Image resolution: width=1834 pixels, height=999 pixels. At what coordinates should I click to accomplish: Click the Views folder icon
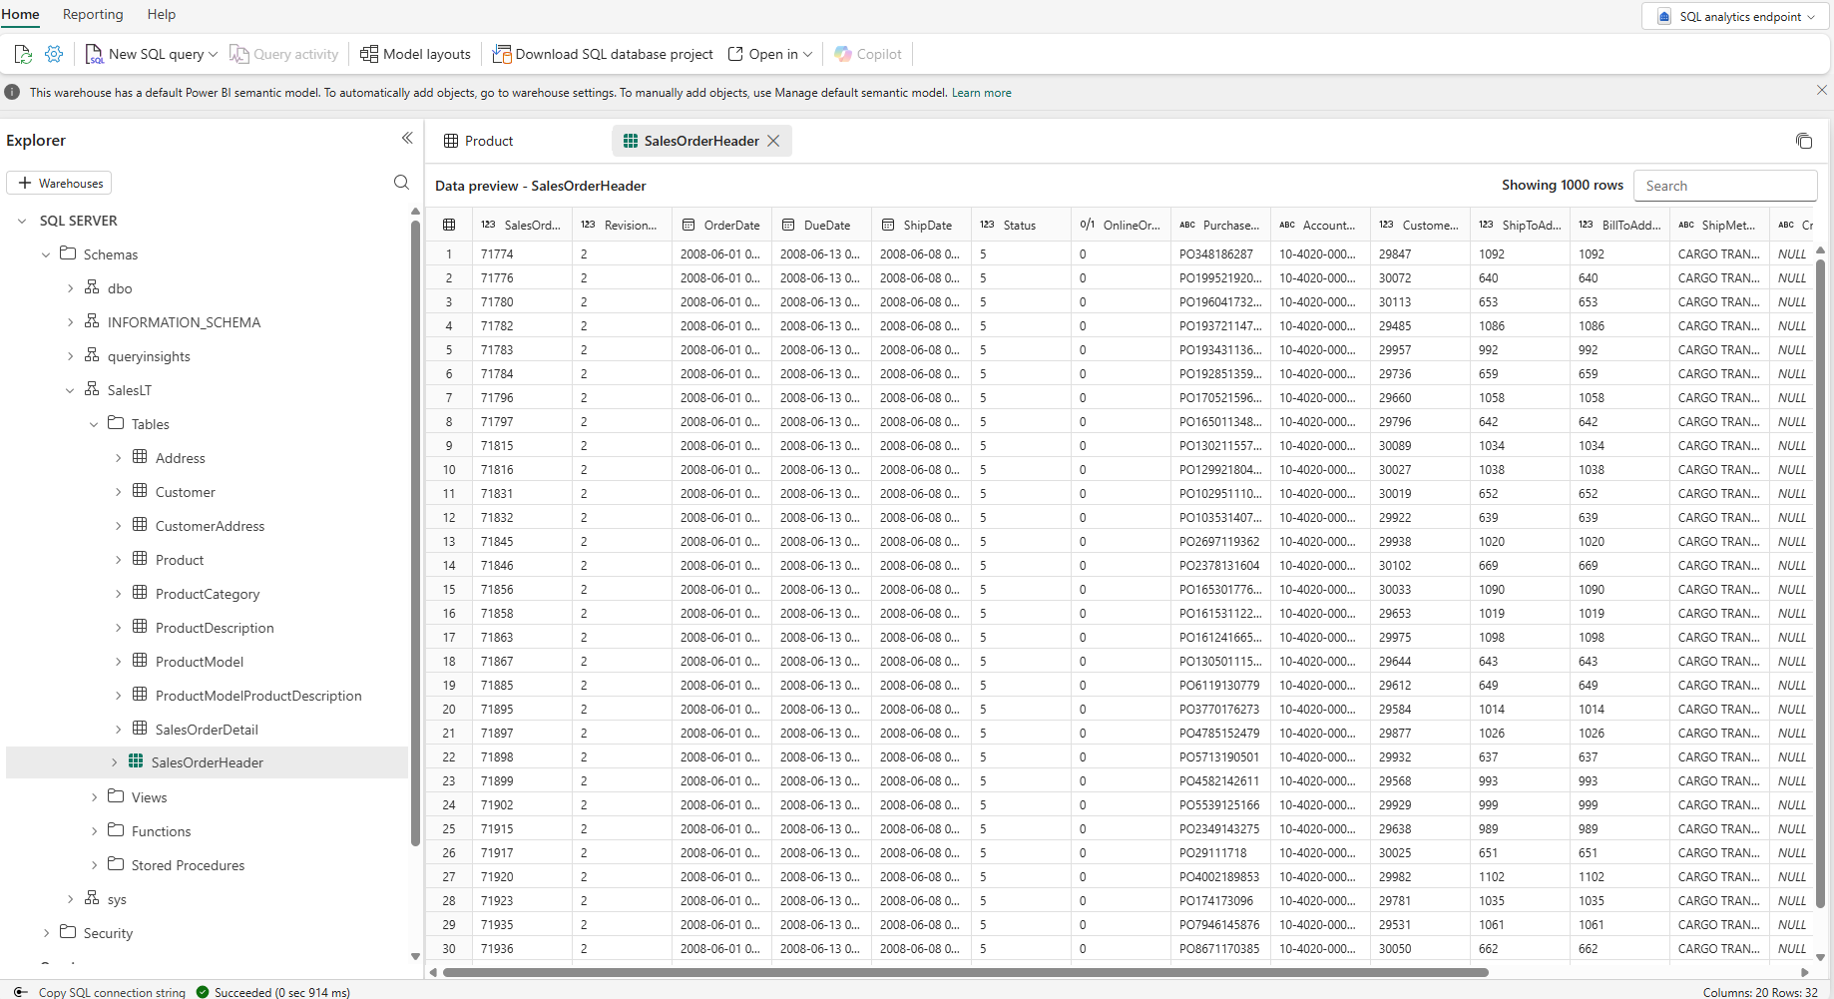pyautogui.click(x=116, y=796)
